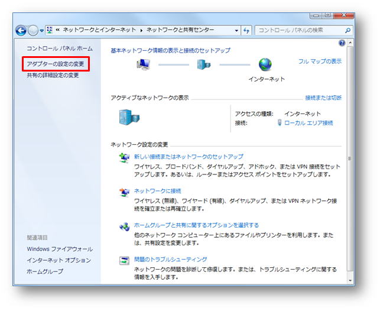Maximize the window
The height and width of the screenshot is (311, 380).
point(327,15)
